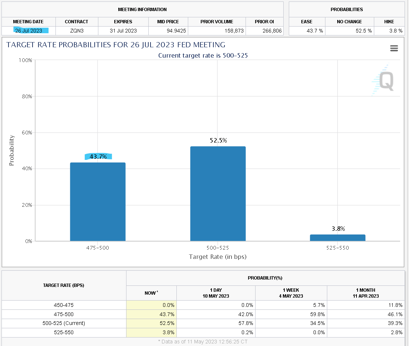Screen dimensions: 409x346
Task: Click the ZQN3 contract cell
Action: pyautogui.click(x=77, y=31)
